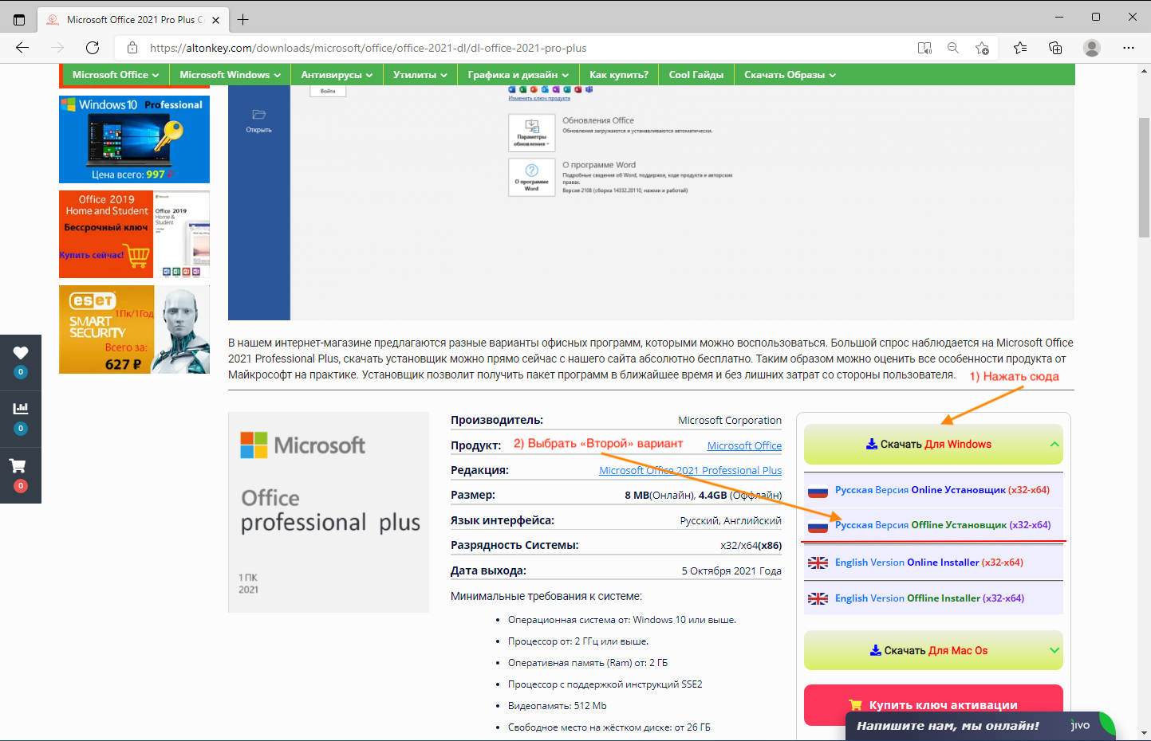This screenshot has width=1151, height=741.
Task: Go back to the previous page
Action: click(x=22, y=48)
